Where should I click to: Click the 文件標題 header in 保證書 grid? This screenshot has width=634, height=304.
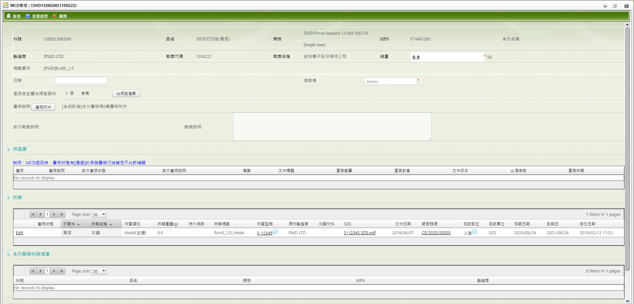point(286,170)
